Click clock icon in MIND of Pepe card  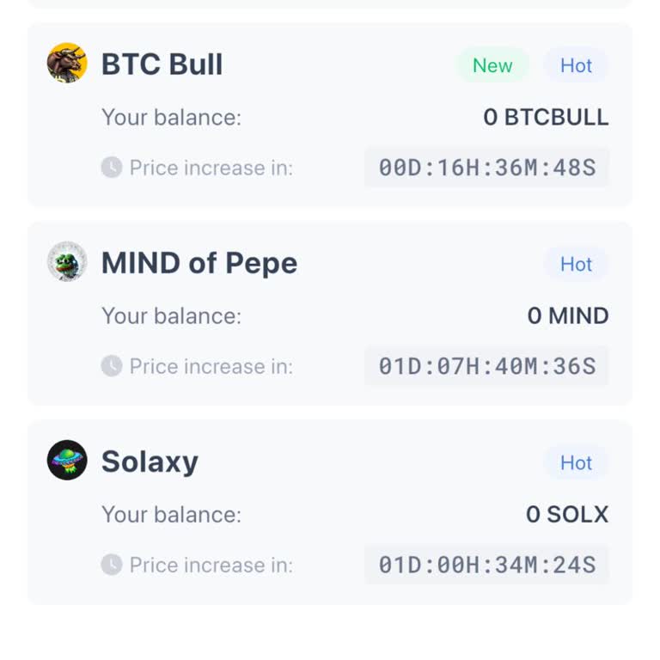pyautogui.click(x=112, y=366)
